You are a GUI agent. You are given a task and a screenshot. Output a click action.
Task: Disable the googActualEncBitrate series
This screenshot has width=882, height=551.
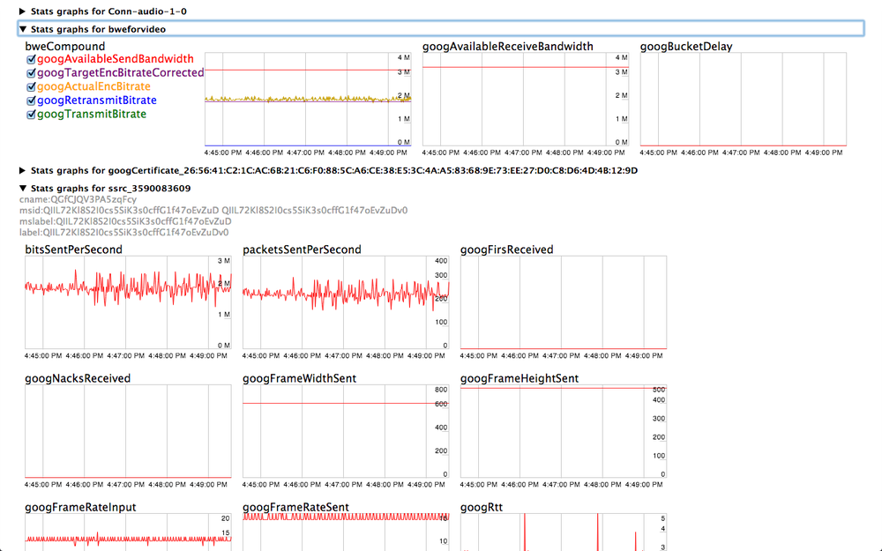[31, 86]
